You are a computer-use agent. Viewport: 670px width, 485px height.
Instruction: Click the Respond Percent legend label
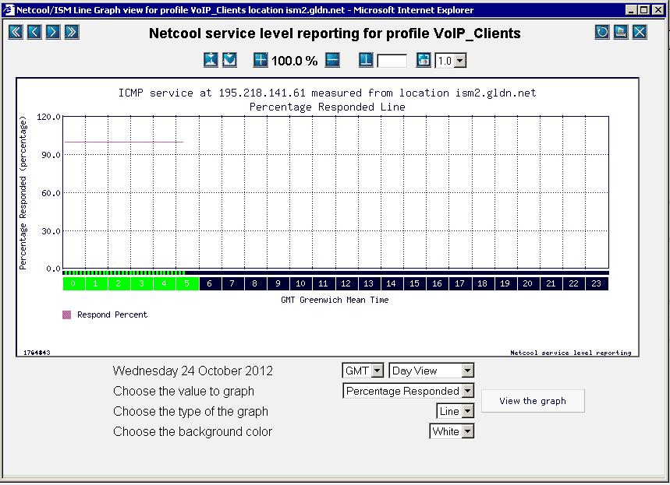pyautogui.click(x=112, y=315)
